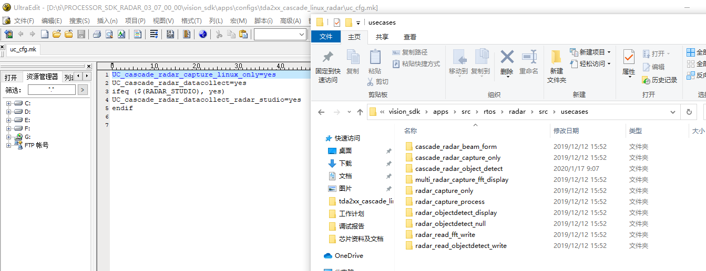Select multi_radar_capture_fft_display folder

[x=462, y=180]
